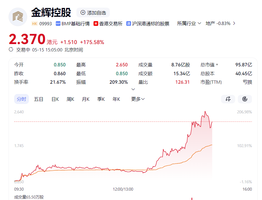
Task: Expand the 所属行业 dropdown
Action: pyautogui.click(x=189, y=23)
